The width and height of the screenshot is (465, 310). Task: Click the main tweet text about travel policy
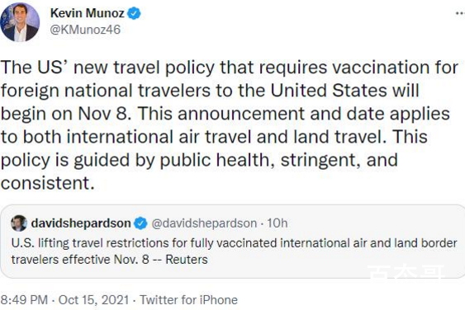[230, 125]
